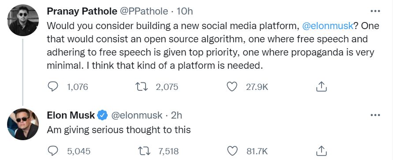393x160 pixels.
Task: Retweet Pranay Pathole's tweet
Action: point(142,87)
